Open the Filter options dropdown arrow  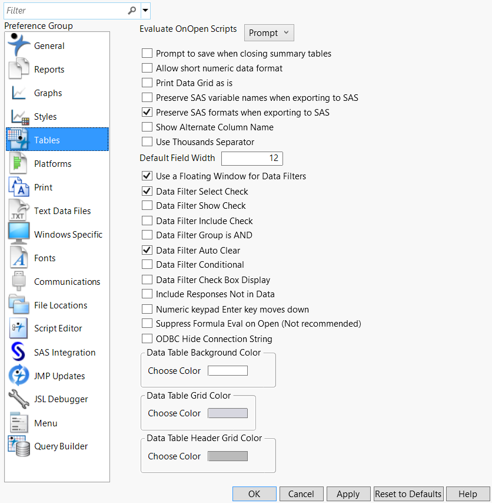pos(145,10)
